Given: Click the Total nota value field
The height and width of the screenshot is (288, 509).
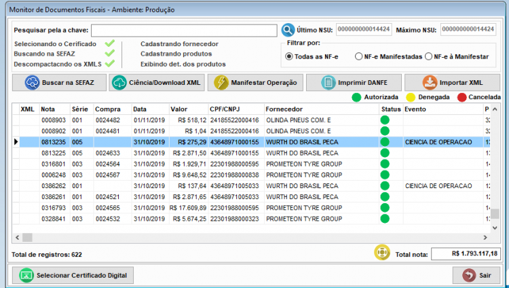Looking at the screenshot, I should (x=466, y=254).
